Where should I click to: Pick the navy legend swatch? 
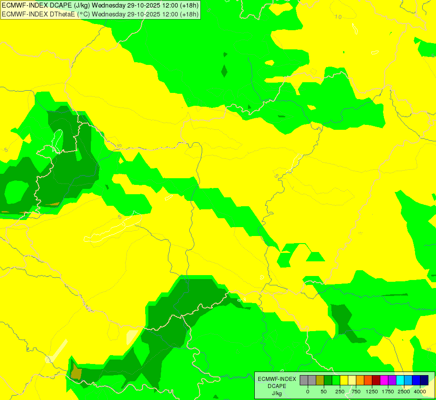(424, 380)
